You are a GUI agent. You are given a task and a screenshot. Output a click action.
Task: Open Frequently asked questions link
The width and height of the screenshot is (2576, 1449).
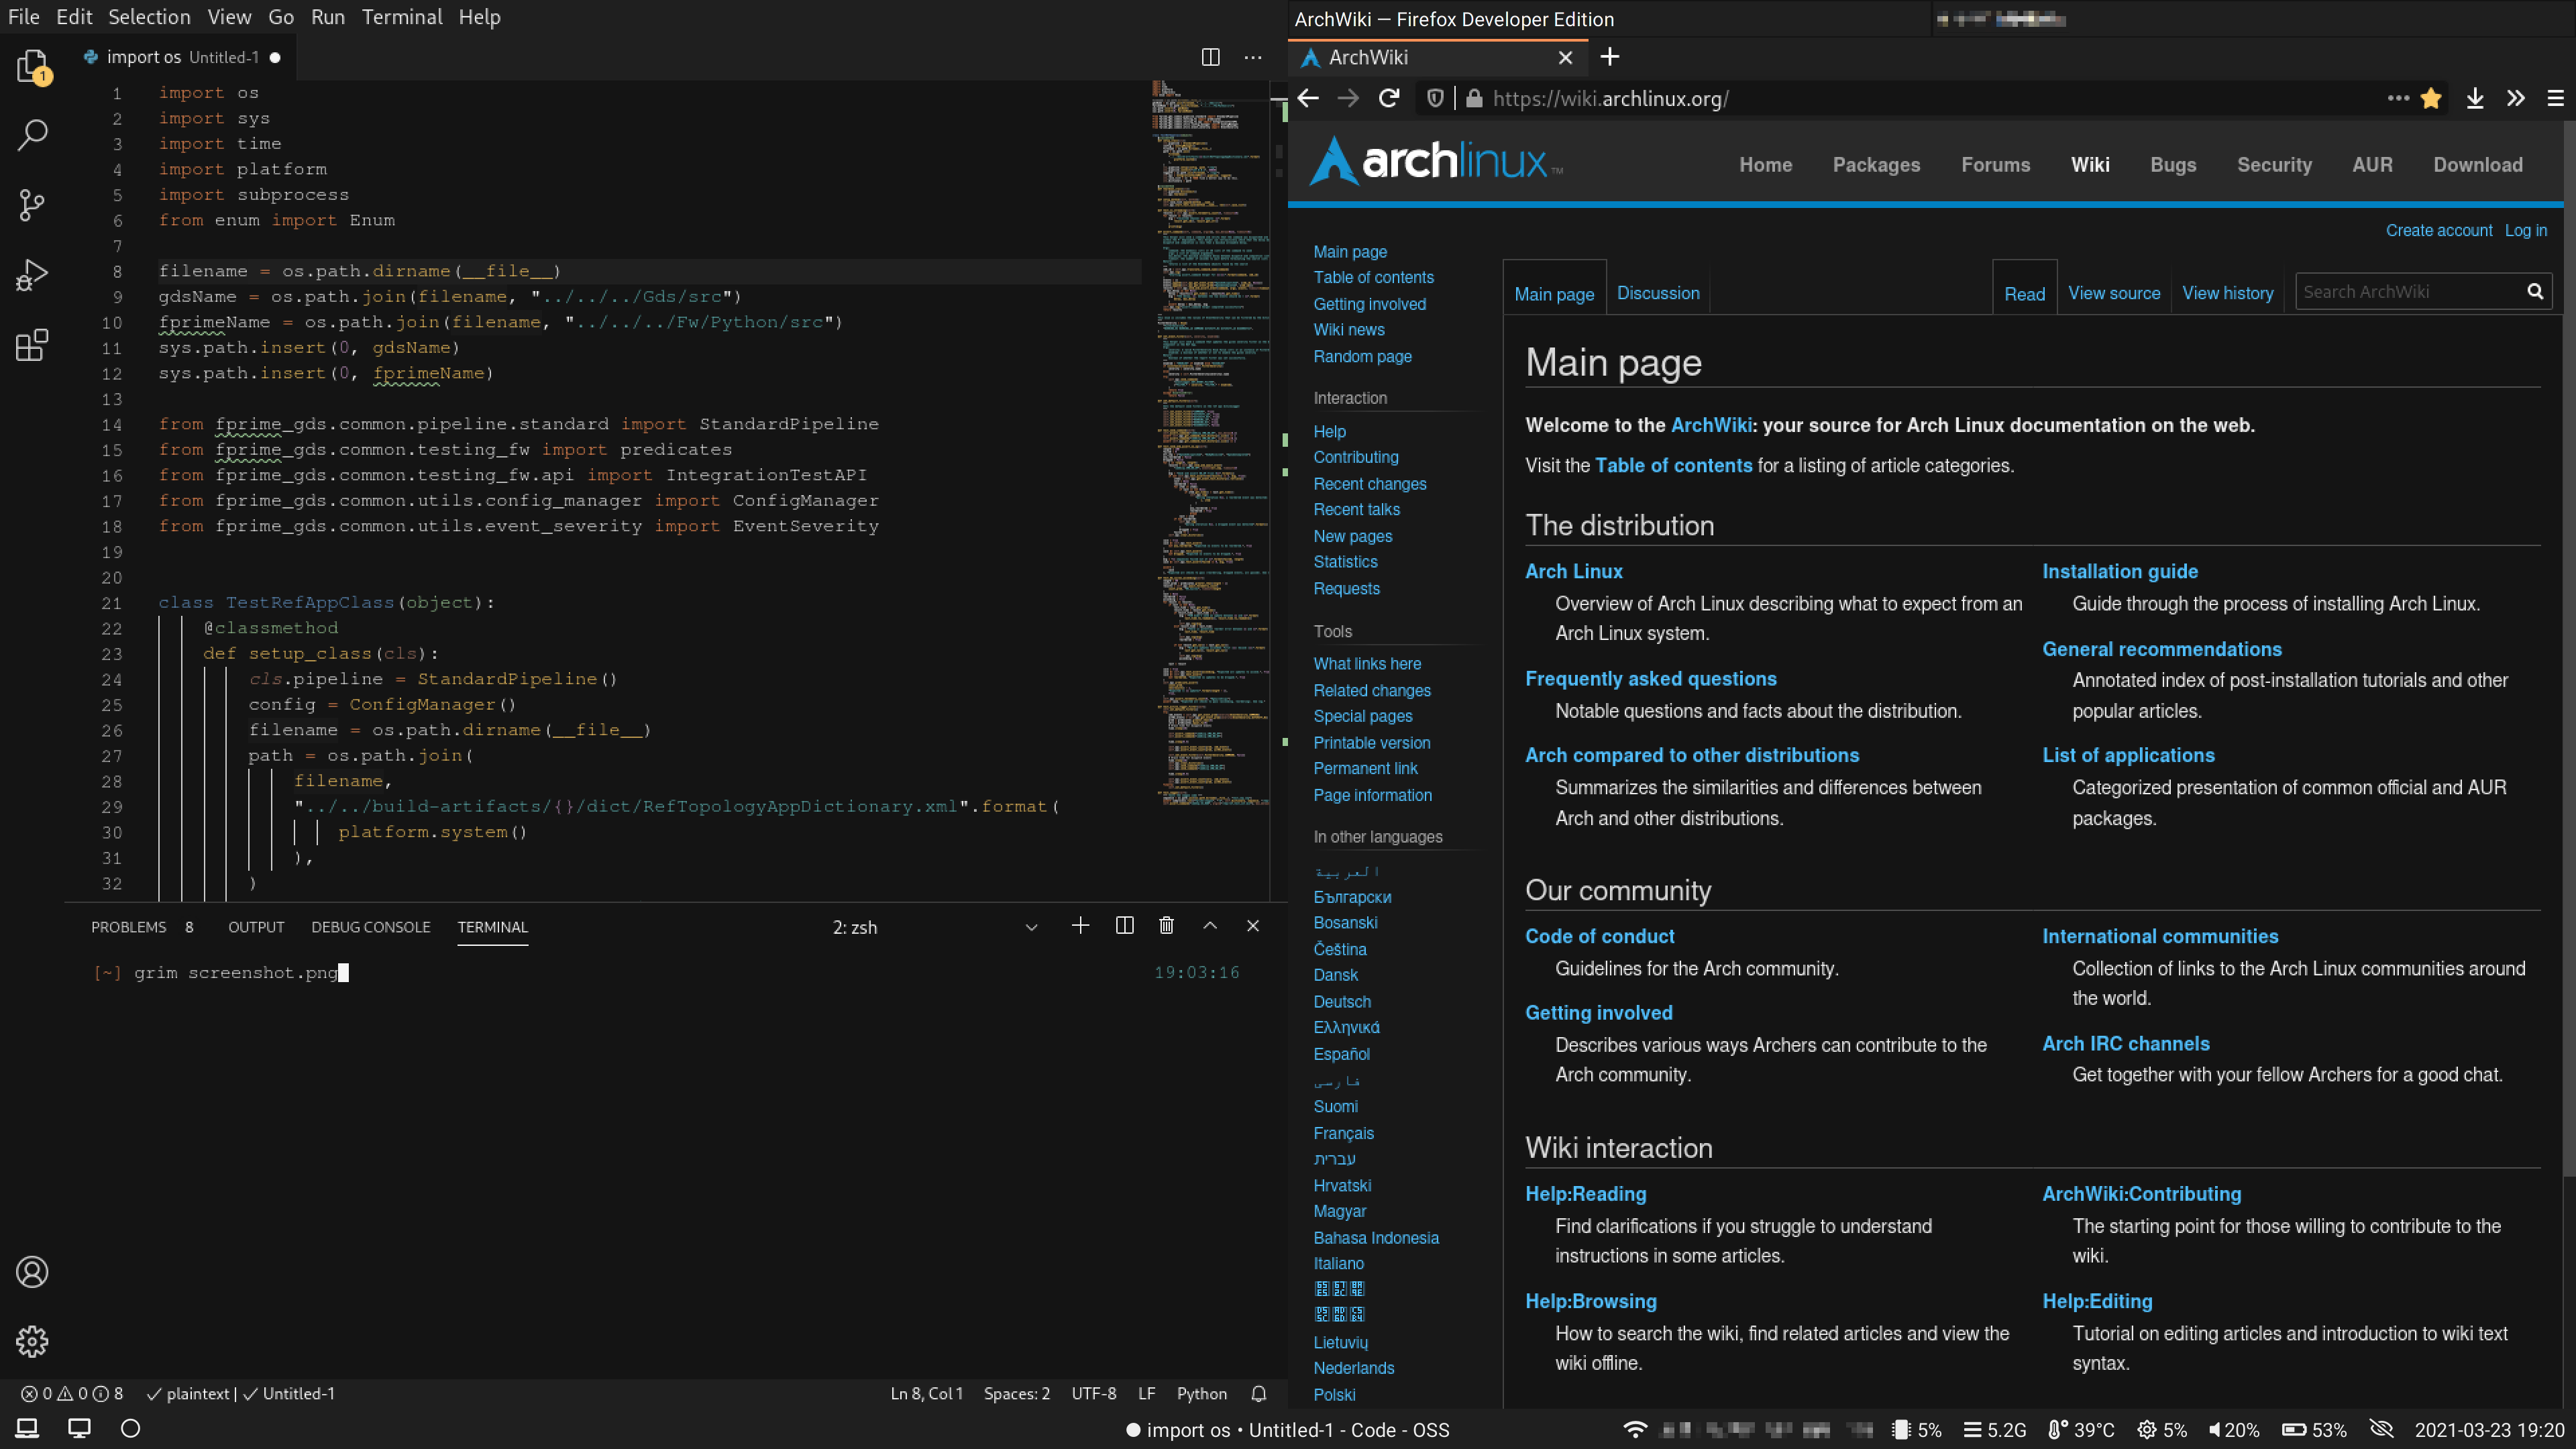click(x=1650, y=678)
